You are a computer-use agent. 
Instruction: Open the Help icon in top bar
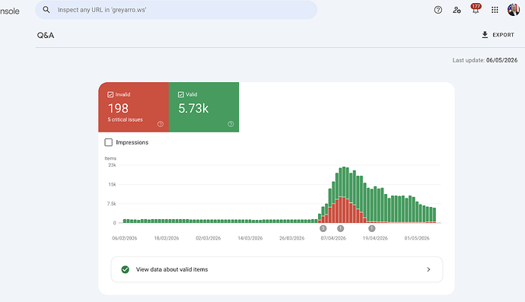(x=438, y=10)
